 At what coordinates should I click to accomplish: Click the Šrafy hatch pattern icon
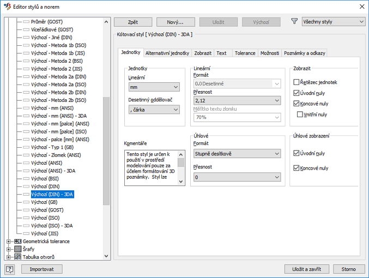click(17, 249)
